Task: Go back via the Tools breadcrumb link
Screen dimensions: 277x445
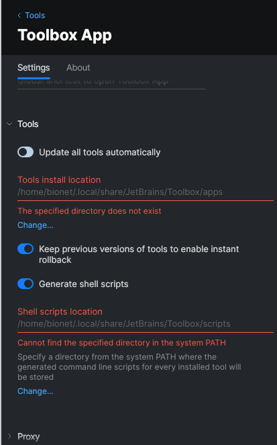Action: pyautogui.click(x=35, y=15)
